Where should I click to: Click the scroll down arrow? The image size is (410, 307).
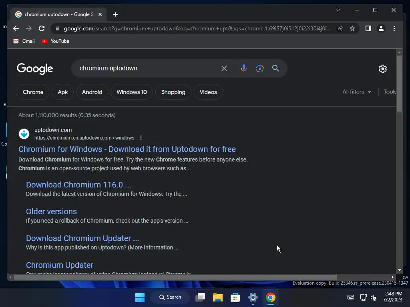coord(399,270)
